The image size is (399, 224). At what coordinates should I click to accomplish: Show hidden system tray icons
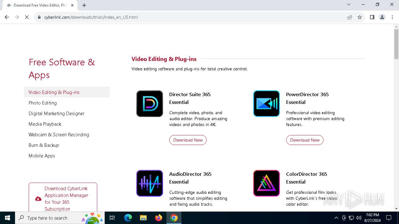(x=336, y=218)
